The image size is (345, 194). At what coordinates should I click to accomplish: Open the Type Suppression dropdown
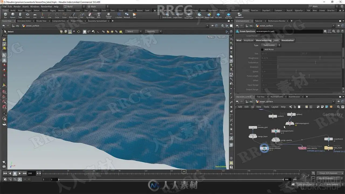click(x=271, y=45)
